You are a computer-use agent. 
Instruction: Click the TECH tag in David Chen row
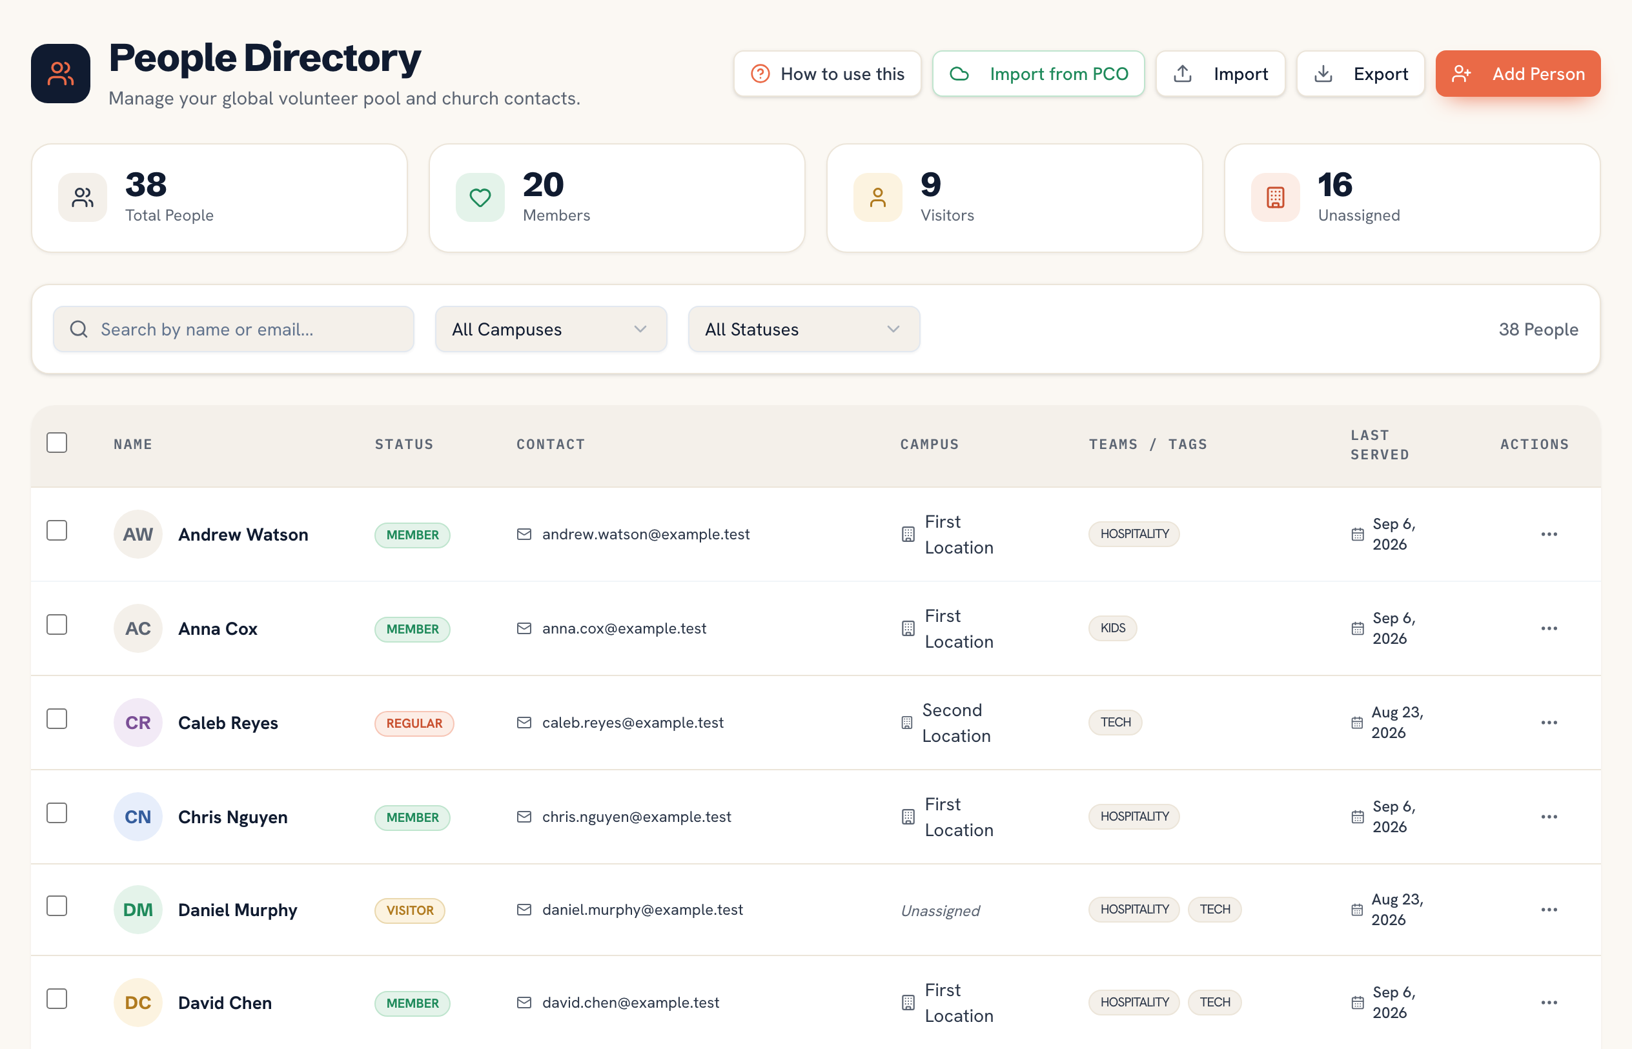1215,1002
